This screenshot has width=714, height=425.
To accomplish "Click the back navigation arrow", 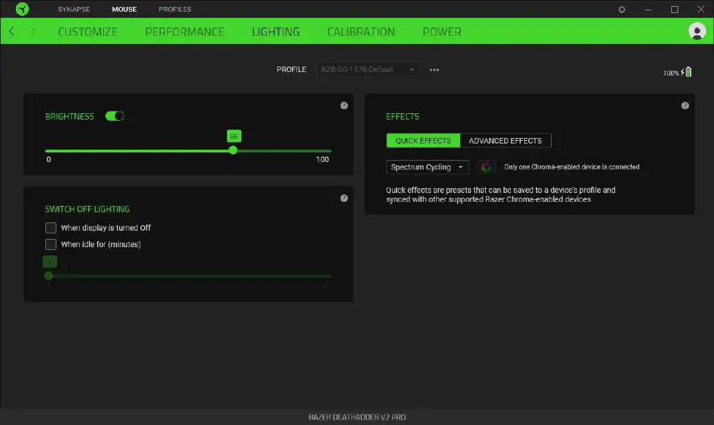I will 11,31.
